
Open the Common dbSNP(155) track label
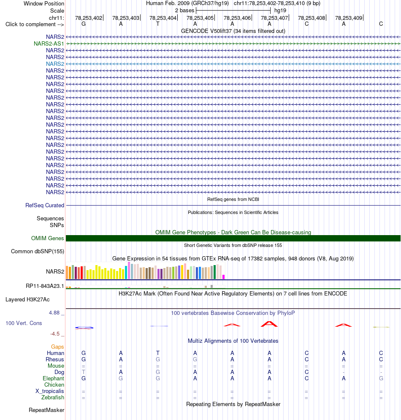(38, 251)
